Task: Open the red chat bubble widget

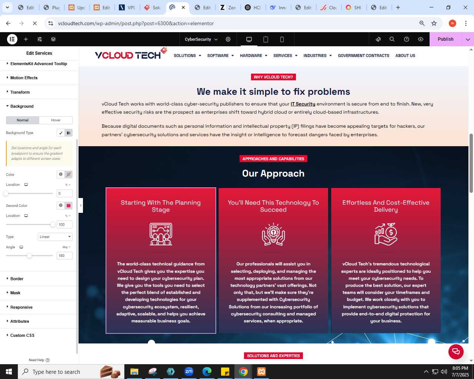Action: (x=456, y=352)
